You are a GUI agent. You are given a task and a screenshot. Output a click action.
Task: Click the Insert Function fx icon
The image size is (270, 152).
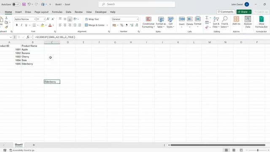pyautogui.click(x=28, y=37)
